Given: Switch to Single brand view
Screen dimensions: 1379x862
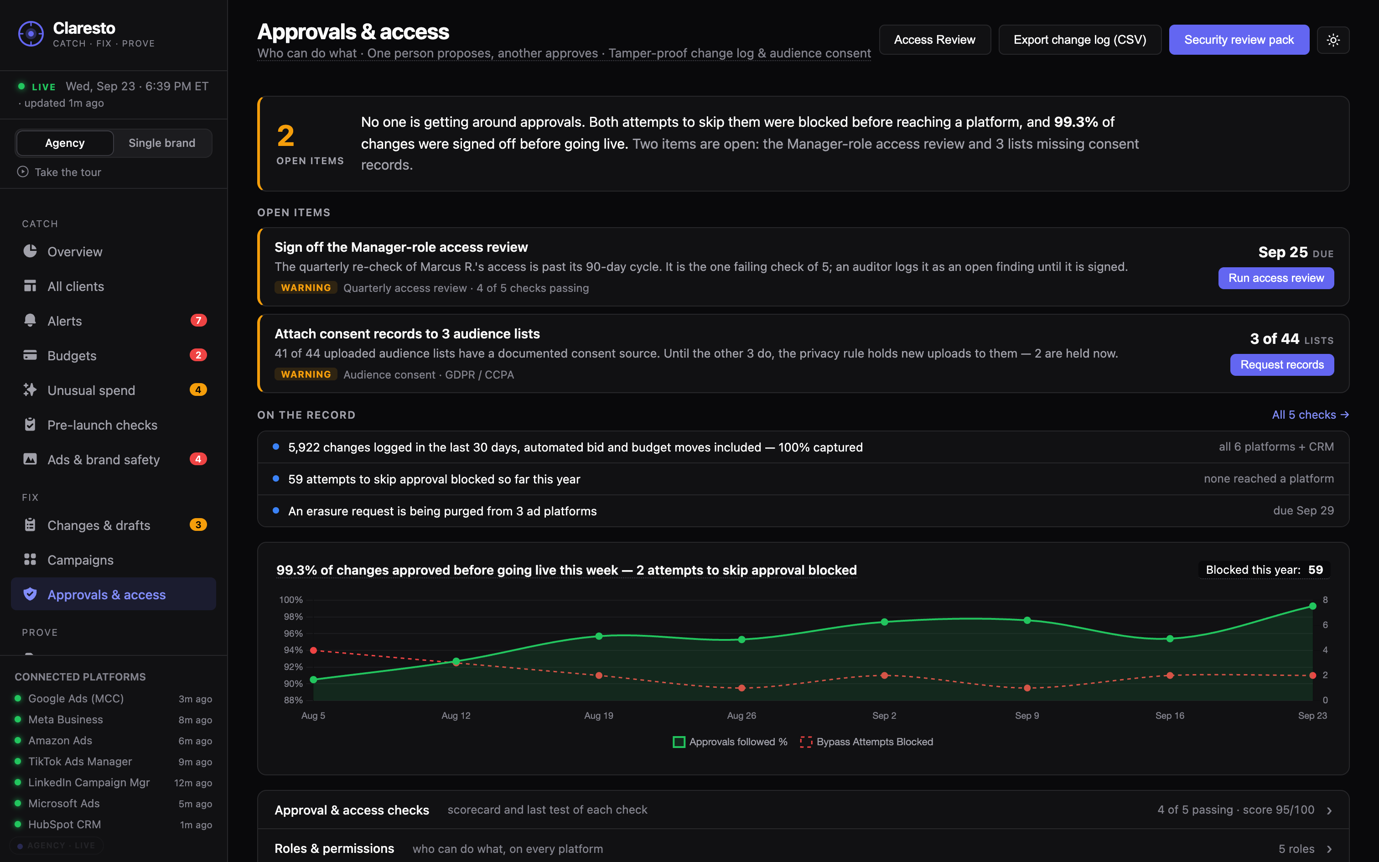Looking at the screenshot, I should coord(162,143).
